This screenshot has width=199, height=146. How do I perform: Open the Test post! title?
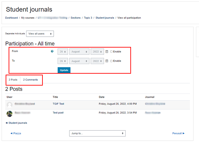point(58,113)
